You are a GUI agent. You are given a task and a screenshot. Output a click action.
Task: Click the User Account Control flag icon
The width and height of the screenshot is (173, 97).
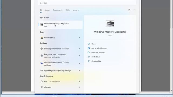(42, 64)
